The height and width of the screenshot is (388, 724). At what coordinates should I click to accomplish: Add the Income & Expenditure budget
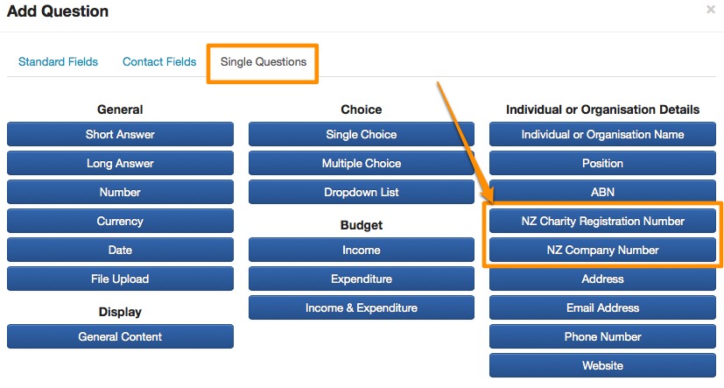[362, 308]
